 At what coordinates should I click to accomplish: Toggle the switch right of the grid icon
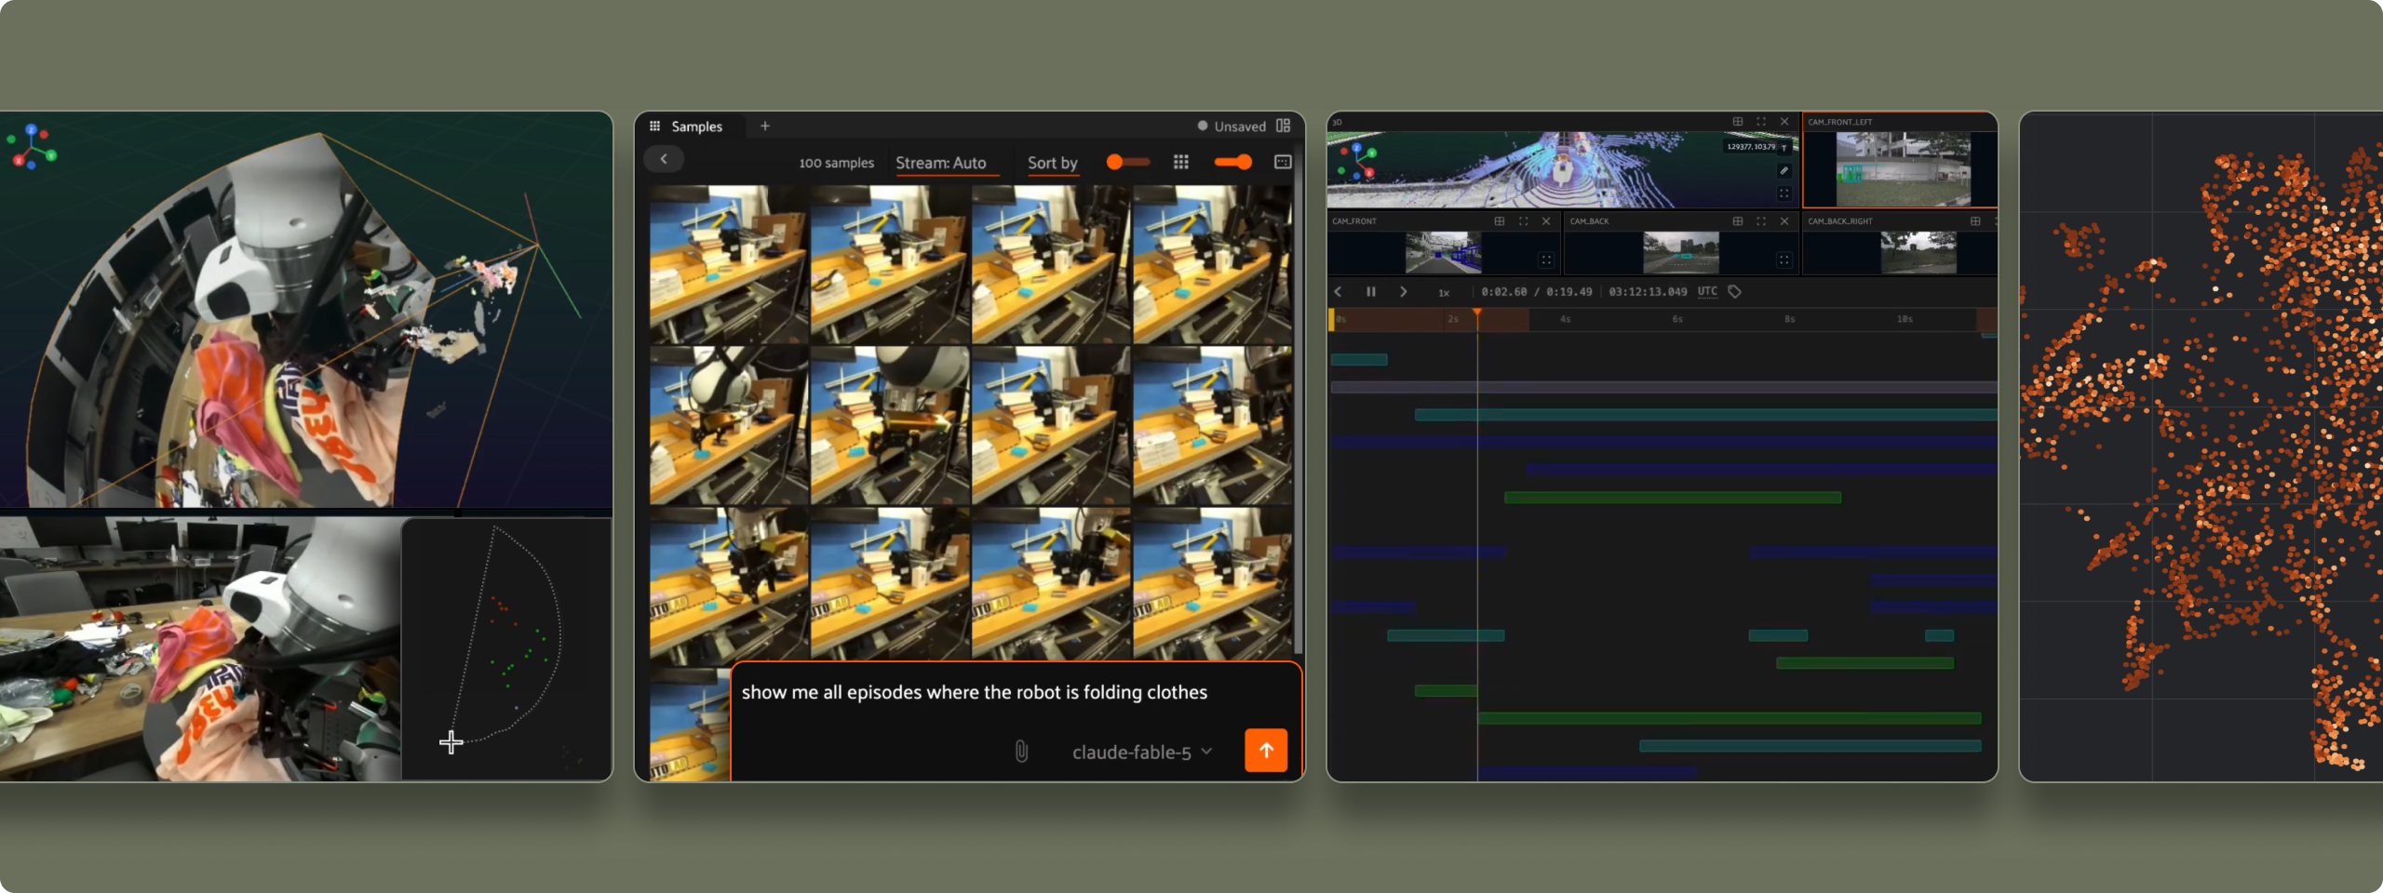tap(1233, 162)
